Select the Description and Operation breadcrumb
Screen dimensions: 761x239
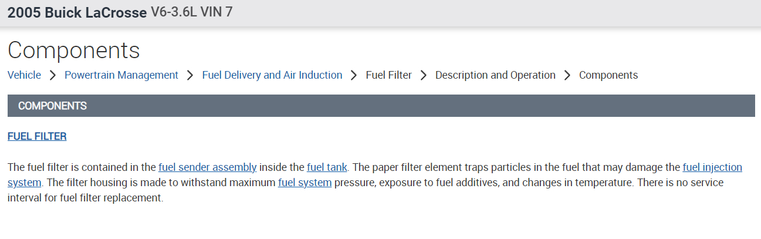tap(495, 75)
